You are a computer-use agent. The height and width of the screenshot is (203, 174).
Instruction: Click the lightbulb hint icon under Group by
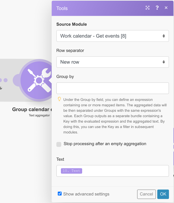pyautogui.click(x=59, y=99)
